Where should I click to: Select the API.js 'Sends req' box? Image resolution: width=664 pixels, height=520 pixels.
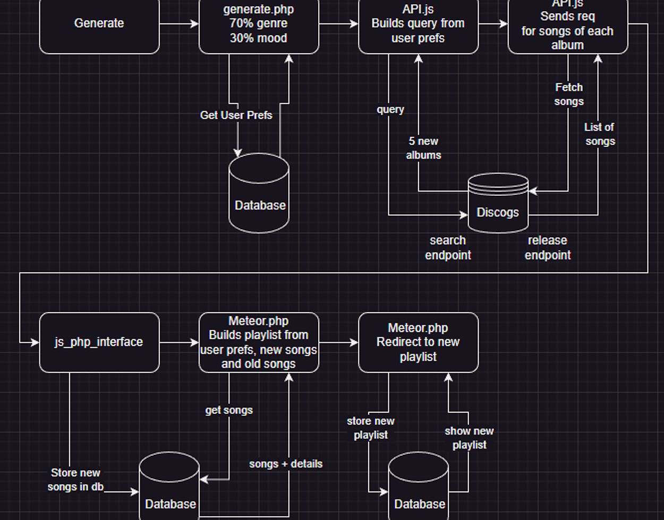(x=567, y=28)
